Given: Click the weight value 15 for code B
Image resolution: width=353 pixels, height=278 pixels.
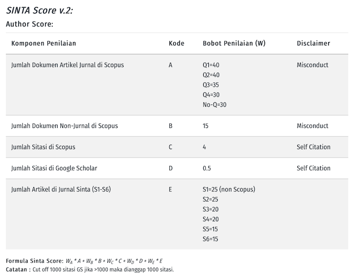Looking at the screenshot, I should [x=206, y=126].
